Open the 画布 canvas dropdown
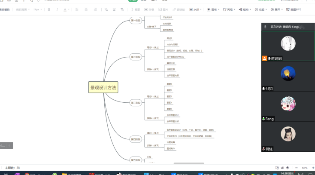 (x=213, y=9)
